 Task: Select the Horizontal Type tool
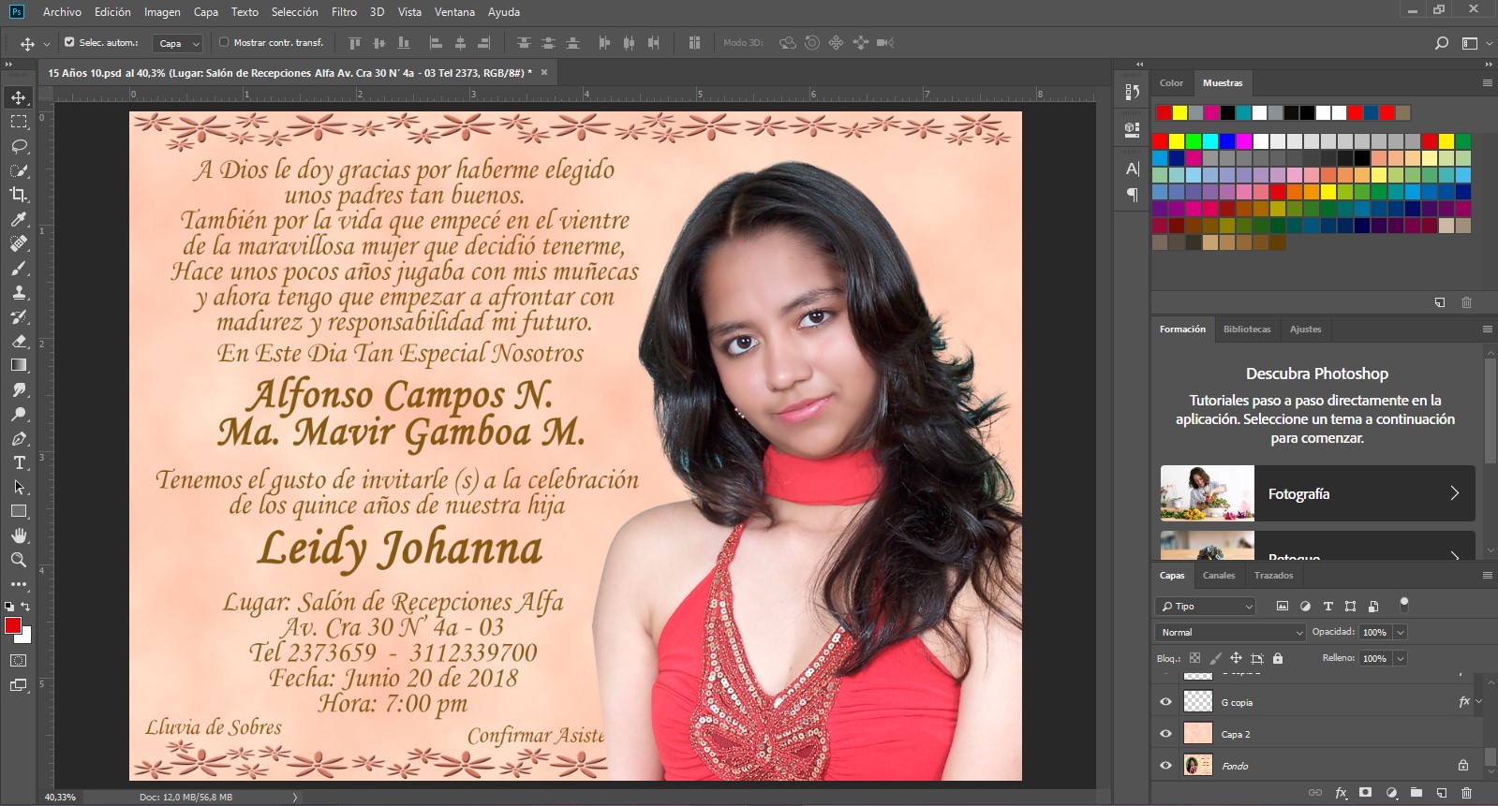(19, 462)
